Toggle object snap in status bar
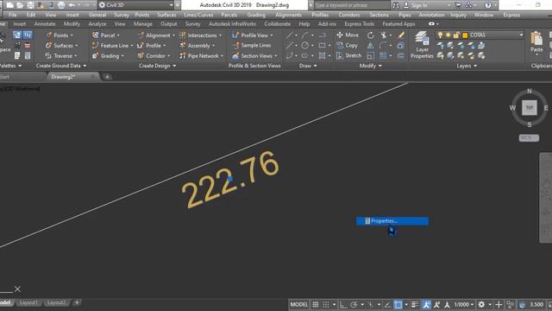 pyautogui.click(x=398, y=304)
